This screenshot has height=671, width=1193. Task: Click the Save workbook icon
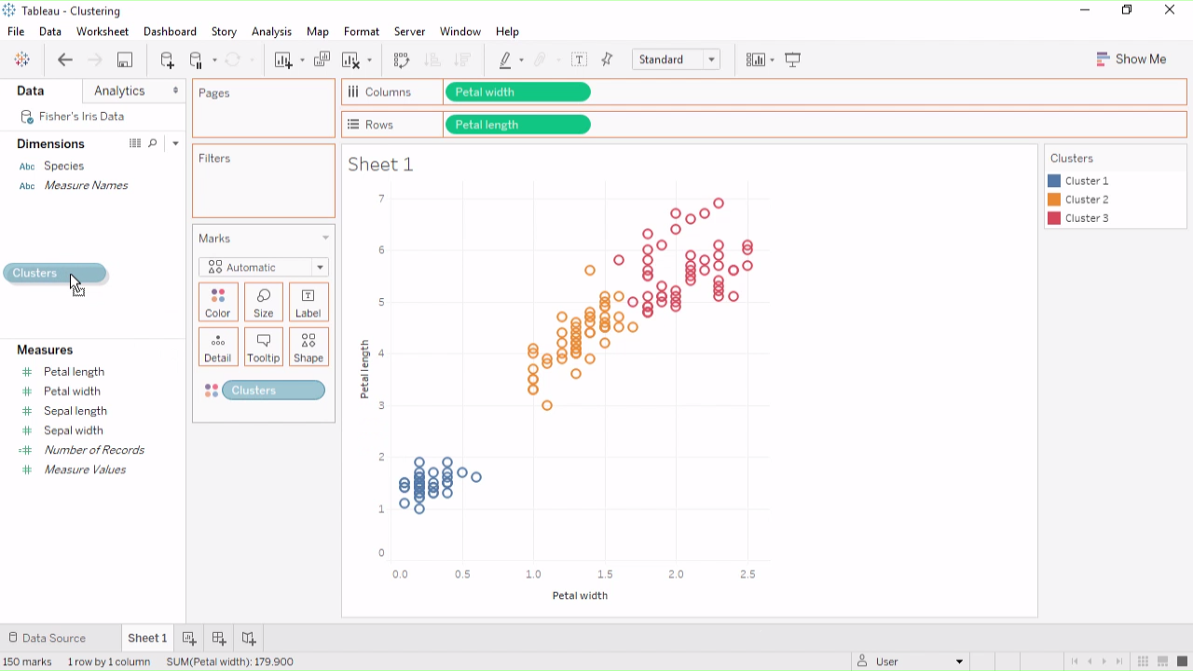[x=124, y=60]
